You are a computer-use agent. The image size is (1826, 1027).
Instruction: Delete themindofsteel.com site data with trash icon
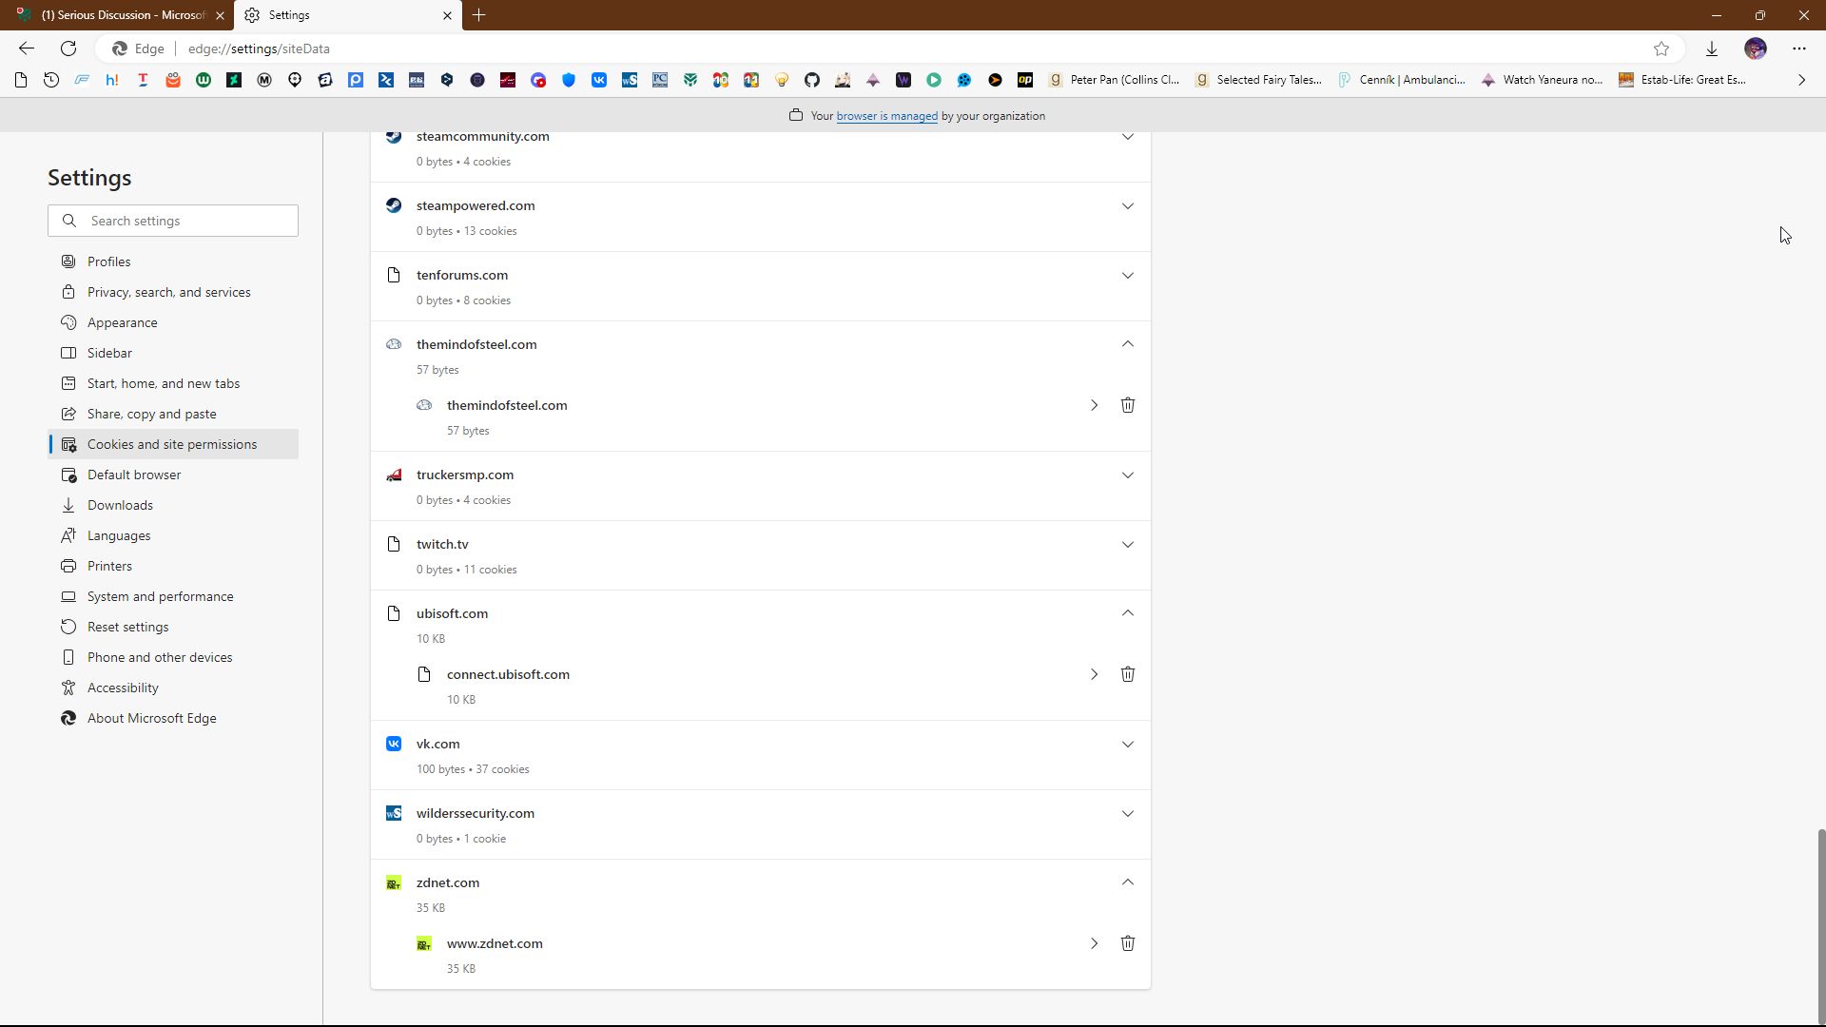[x=1127, y=405]
